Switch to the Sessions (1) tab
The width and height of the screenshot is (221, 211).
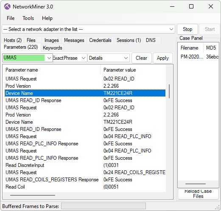tap(129, 40)
